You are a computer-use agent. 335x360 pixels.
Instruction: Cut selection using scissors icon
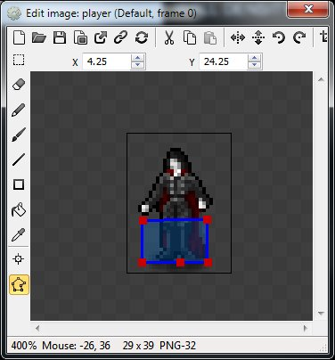coord(169,38)
